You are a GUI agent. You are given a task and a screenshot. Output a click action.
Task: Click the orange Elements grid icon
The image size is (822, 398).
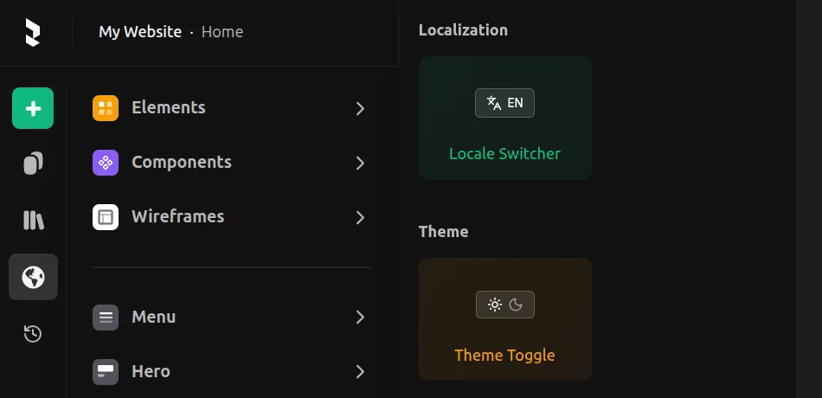coord(106,108)
